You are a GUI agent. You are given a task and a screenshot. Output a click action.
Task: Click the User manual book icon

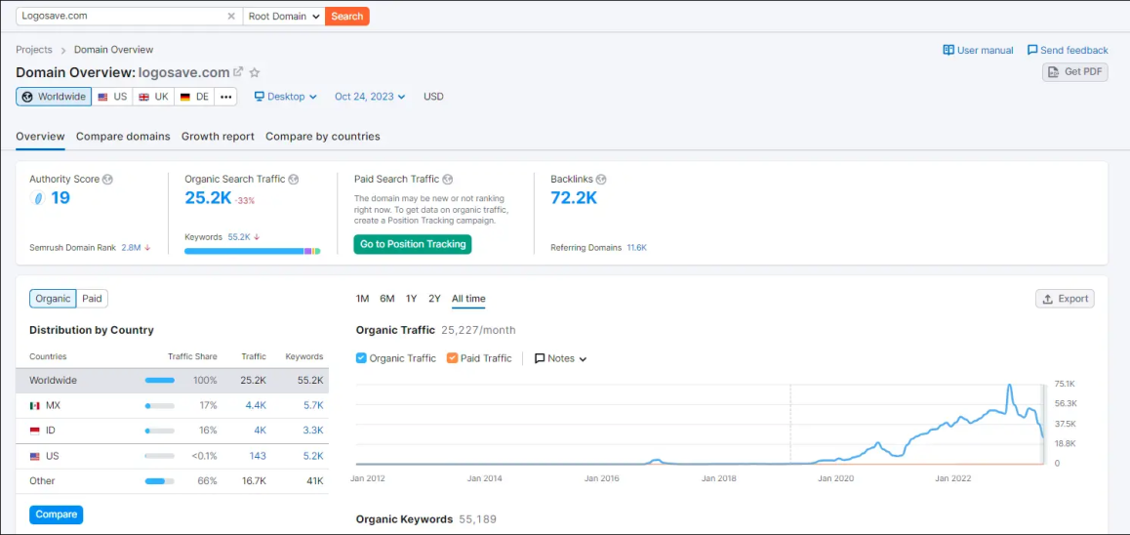point(948,50)
